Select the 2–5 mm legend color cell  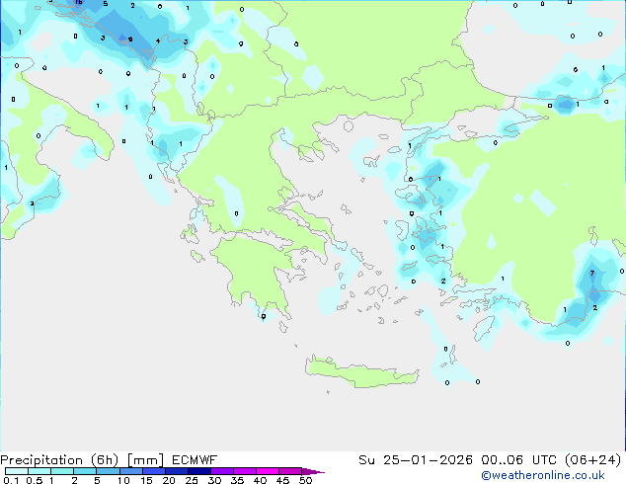point(85,471)
